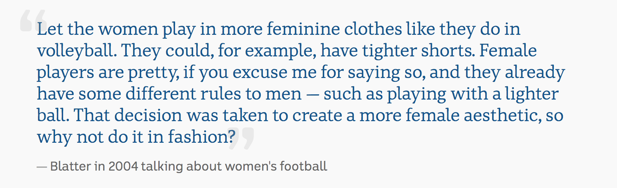Viewport: 617px width, 188px height.
Task: Click the phrase 'different rules to men'
Action: 213,94
